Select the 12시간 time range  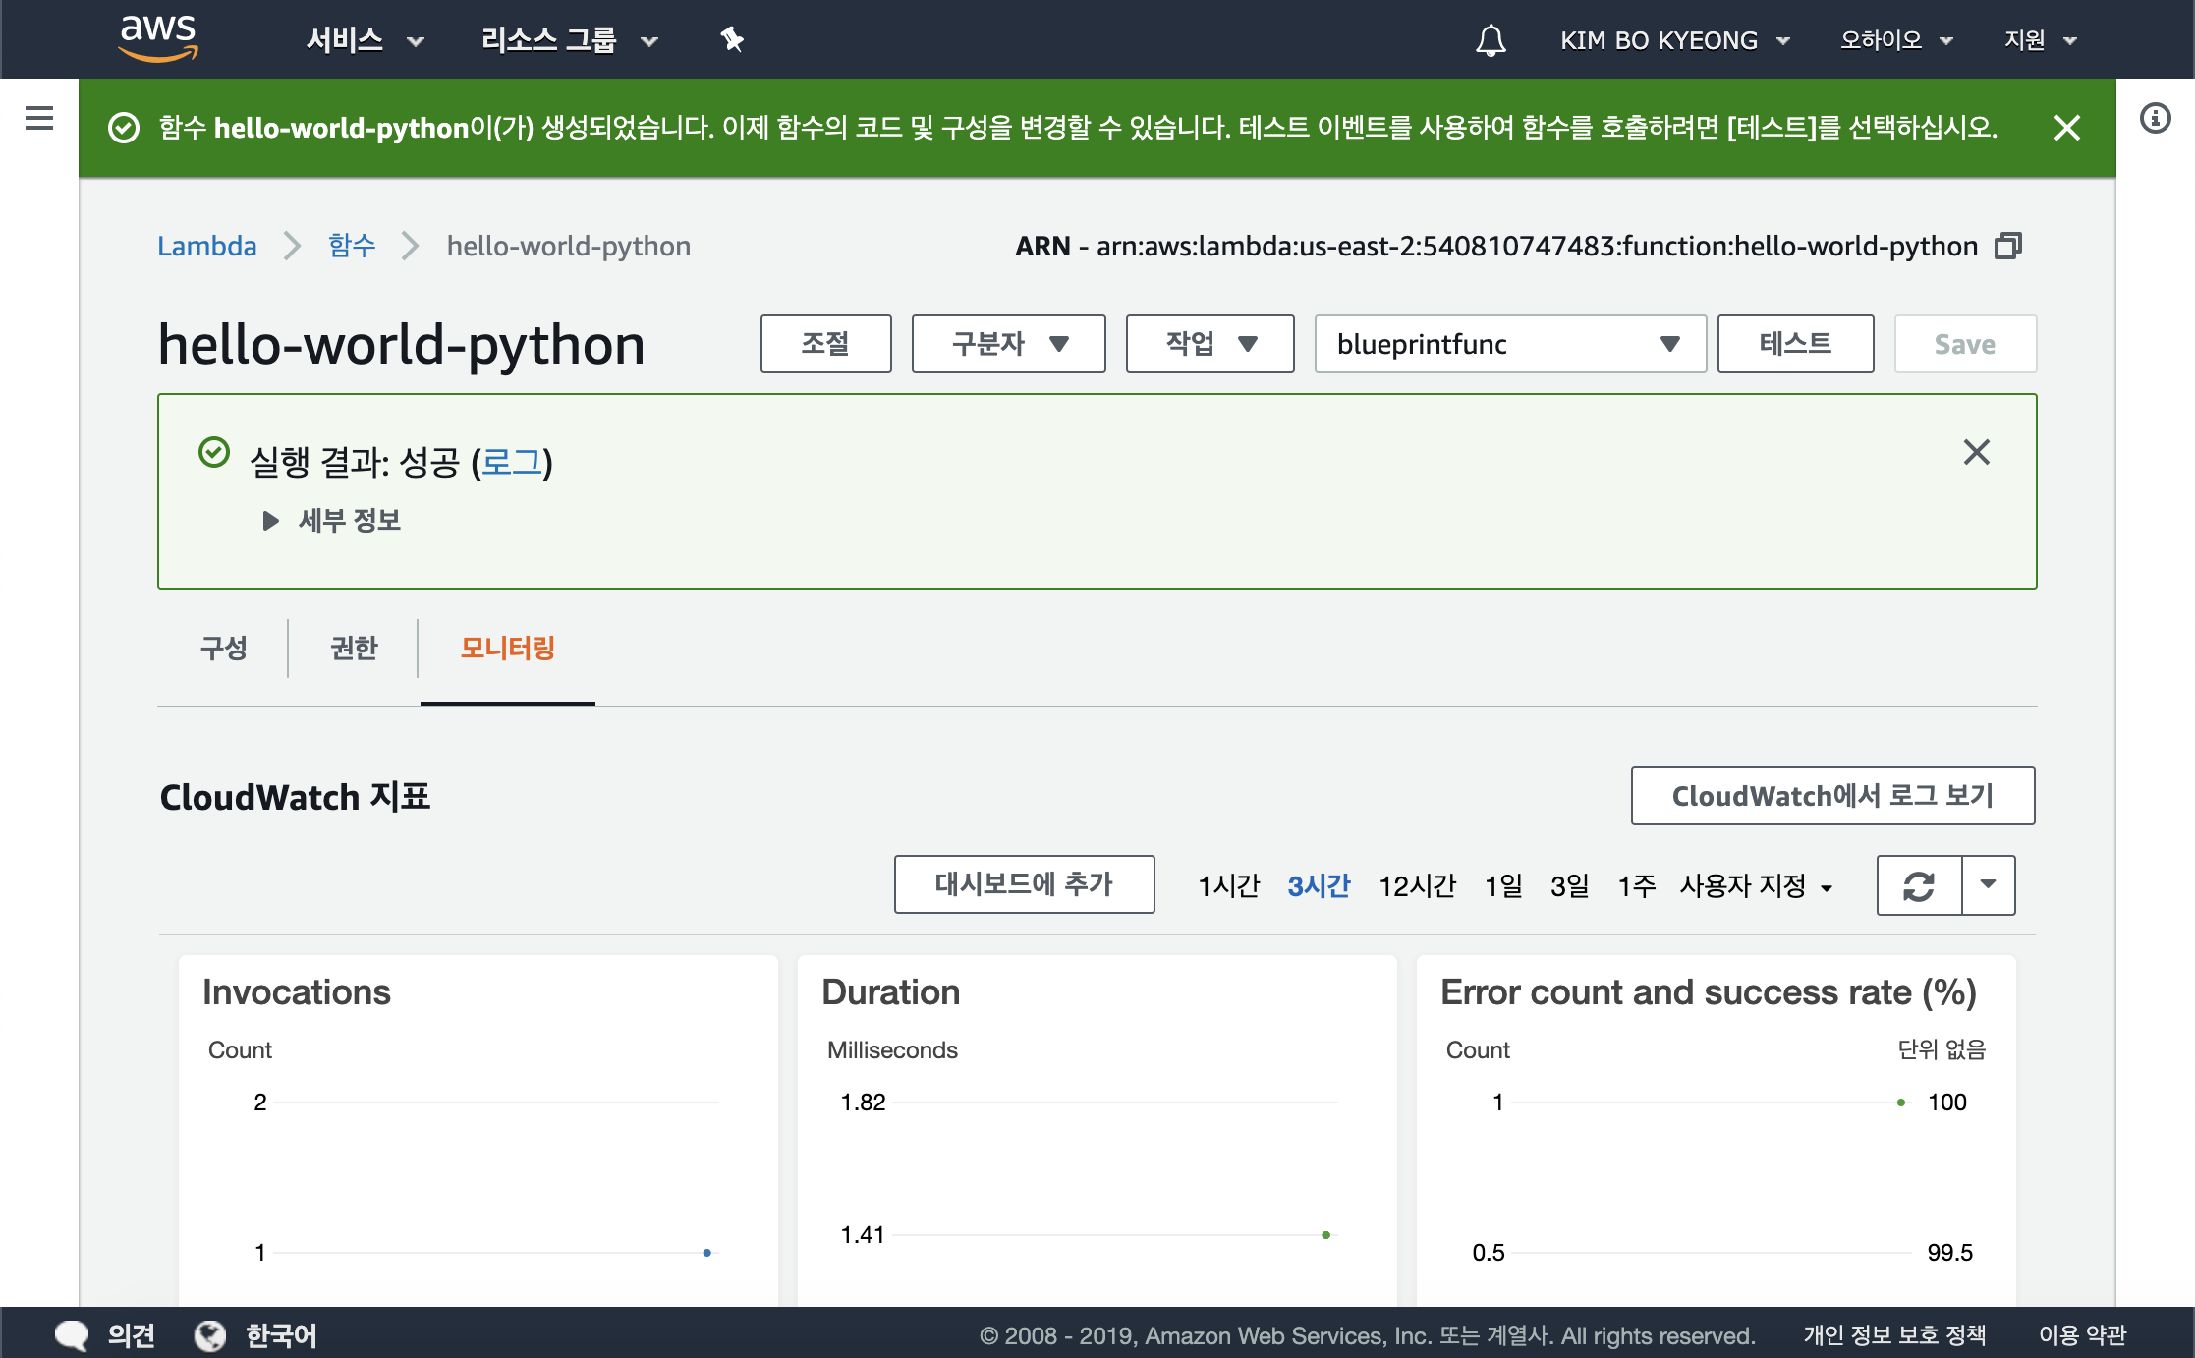(1418, 886)
